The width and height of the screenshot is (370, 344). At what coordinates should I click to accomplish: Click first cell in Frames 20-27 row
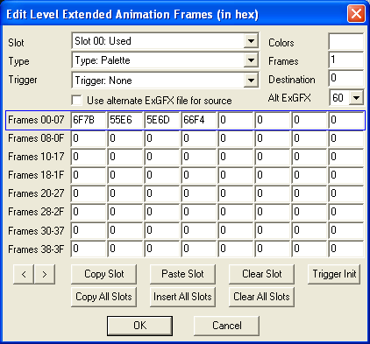89,193
